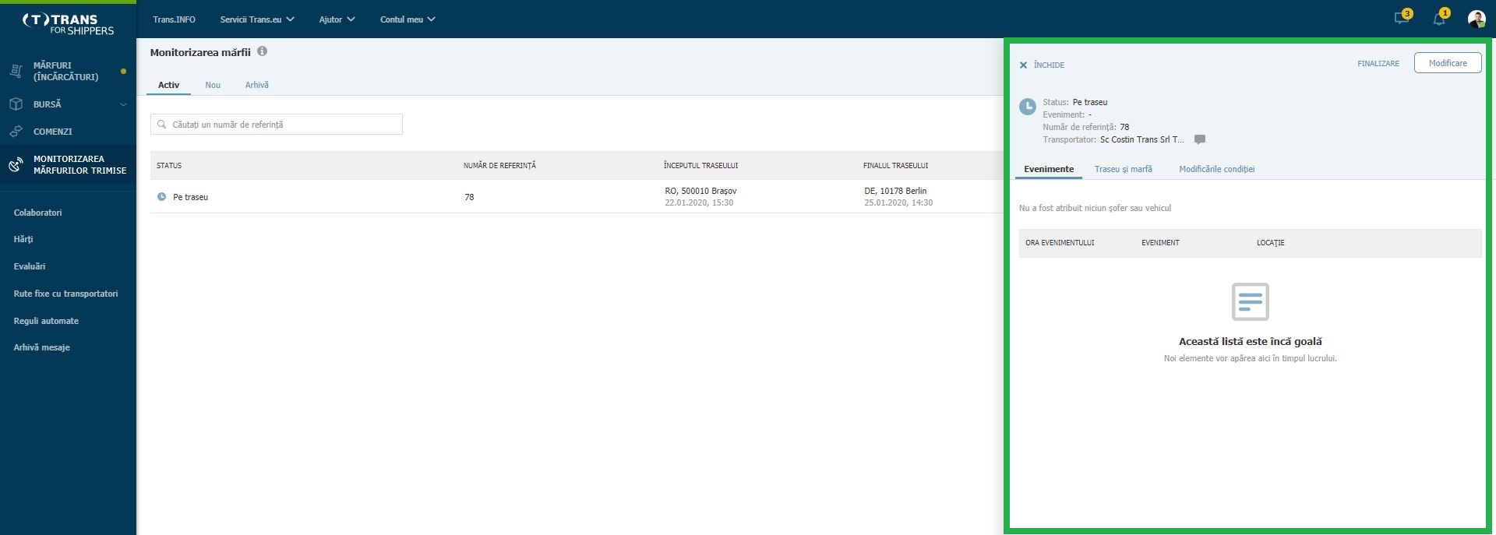Click the NUMĂR DE REFERINȚĂ column header

499,166
